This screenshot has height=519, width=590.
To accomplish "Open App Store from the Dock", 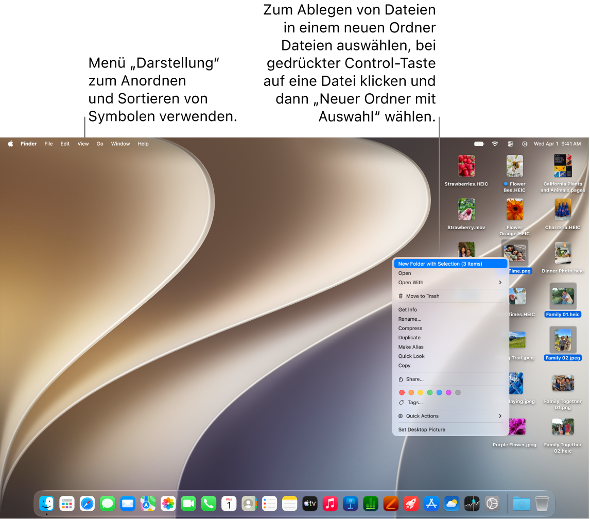I will [431, 504].
